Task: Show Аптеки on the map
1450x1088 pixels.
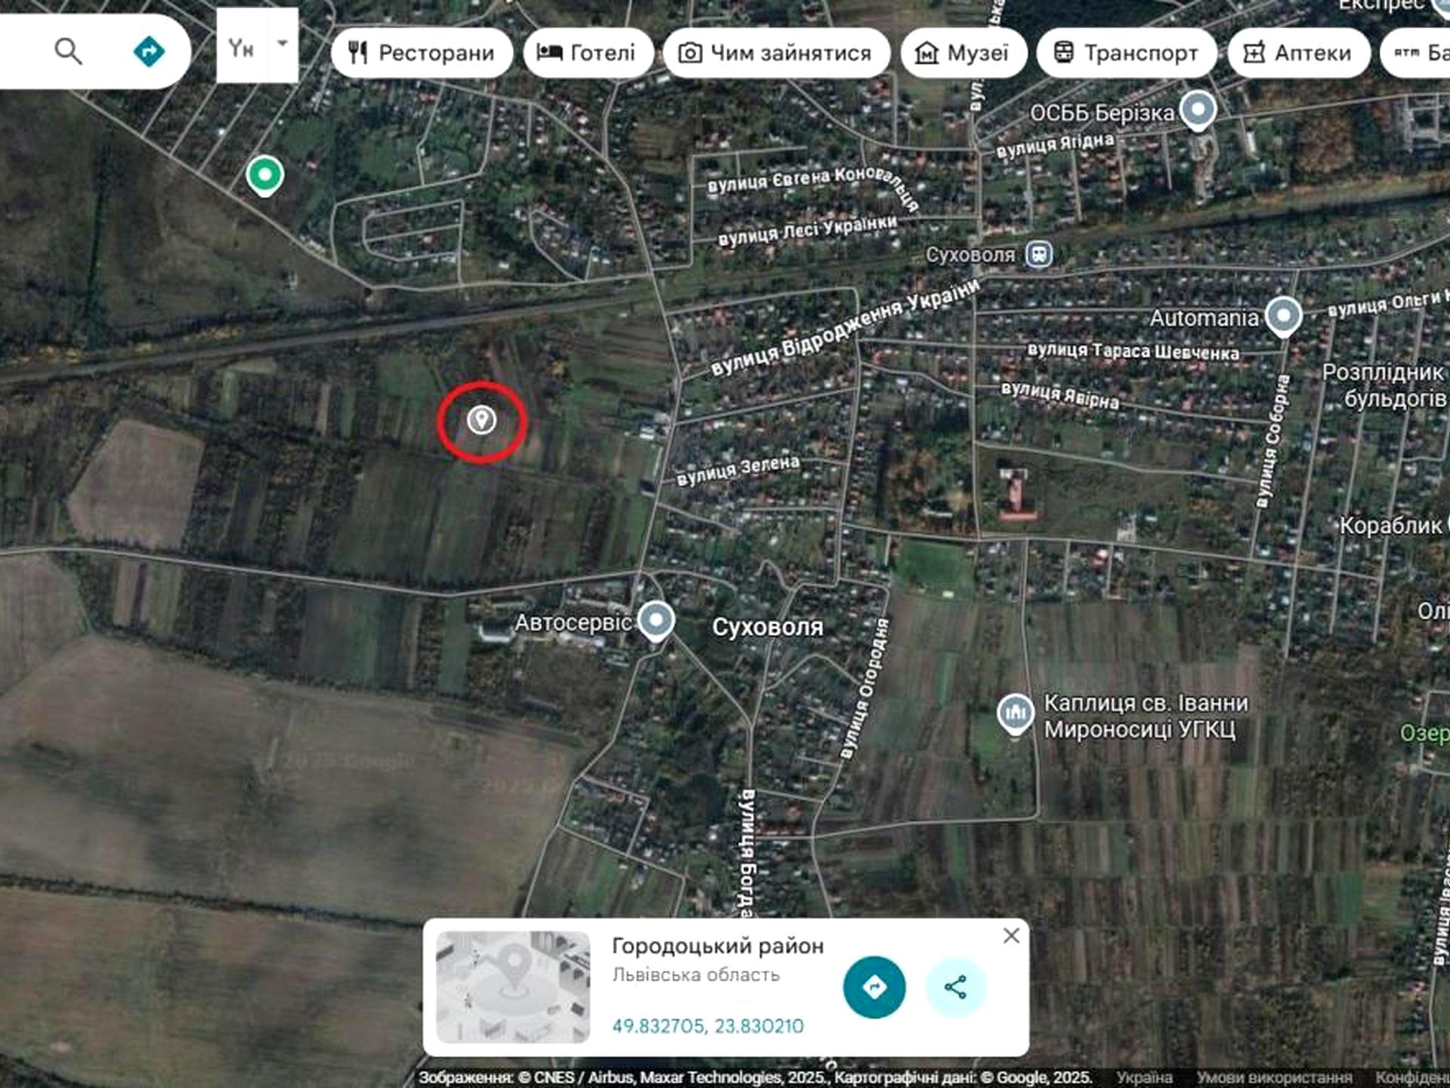Action: pyautogui.click(x=1298, y=53)
